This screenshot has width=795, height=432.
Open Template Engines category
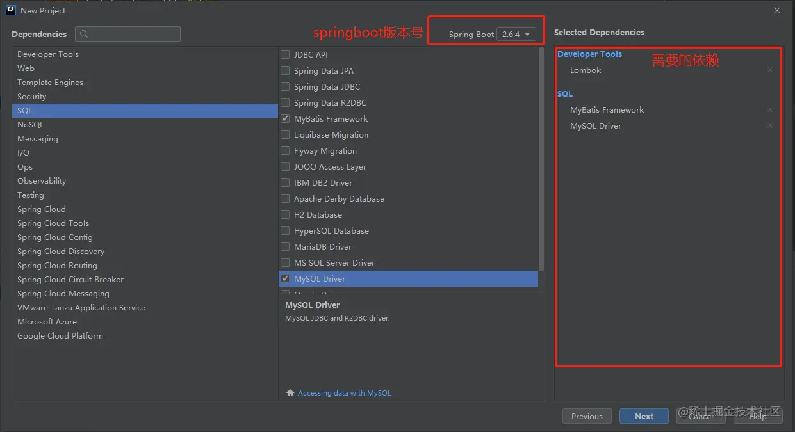click(x=145, y=82)
